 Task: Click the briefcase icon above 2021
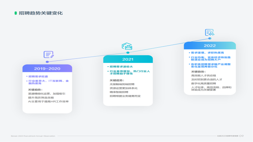[x=127, y=46]
